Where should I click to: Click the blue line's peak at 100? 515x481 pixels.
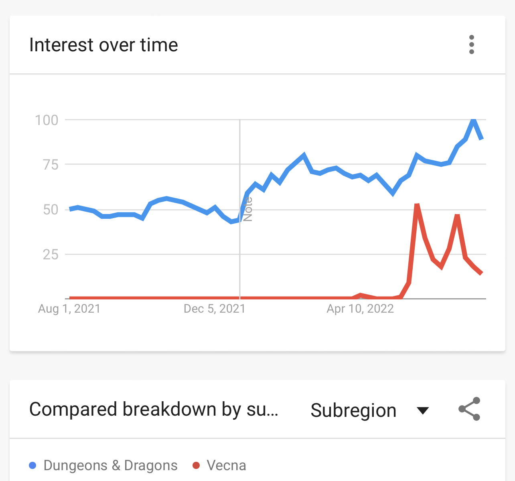[474, 120]
